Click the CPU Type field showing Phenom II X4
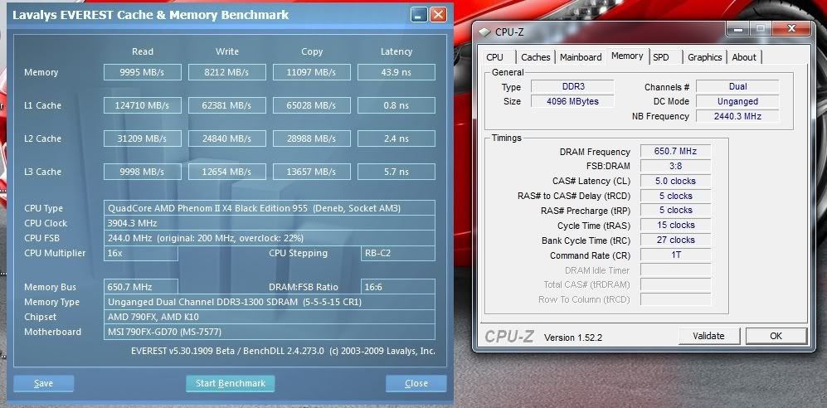 tap(270, 208)
